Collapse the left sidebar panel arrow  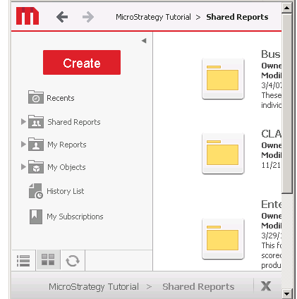coord(144,41)
